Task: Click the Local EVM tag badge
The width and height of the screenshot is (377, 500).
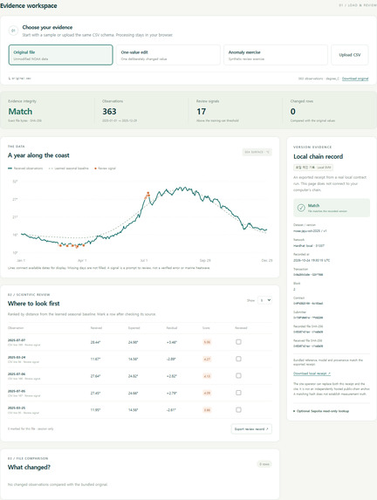Action: click(313, 168)
